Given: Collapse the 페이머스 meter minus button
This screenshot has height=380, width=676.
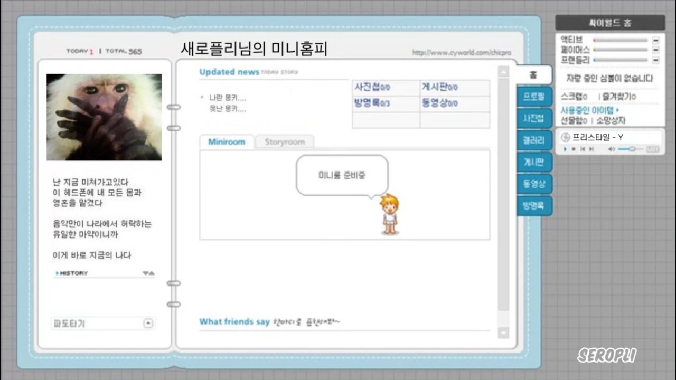Looking at the screenshot, I should 655,50.
